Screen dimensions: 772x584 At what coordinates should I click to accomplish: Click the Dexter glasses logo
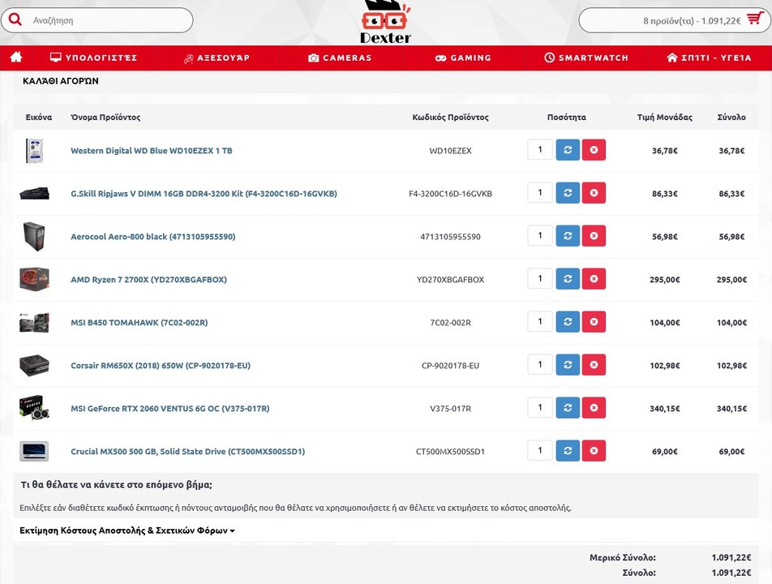[x=385, y=22]
